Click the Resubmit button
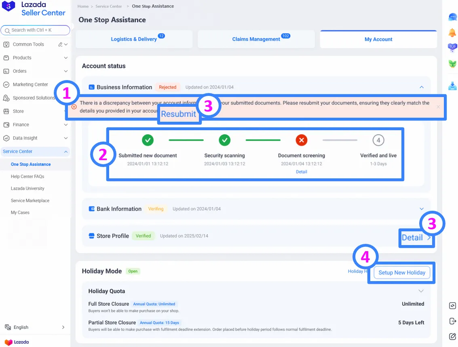 pos(179,114)
